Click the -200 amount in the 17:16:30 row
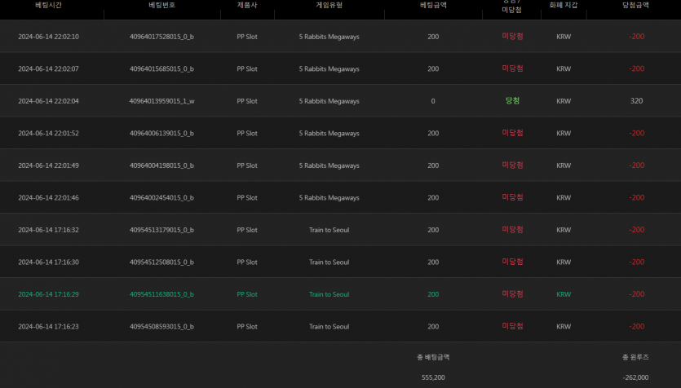The height and width of the screenshot is (388, 681). tap(637, 262)
